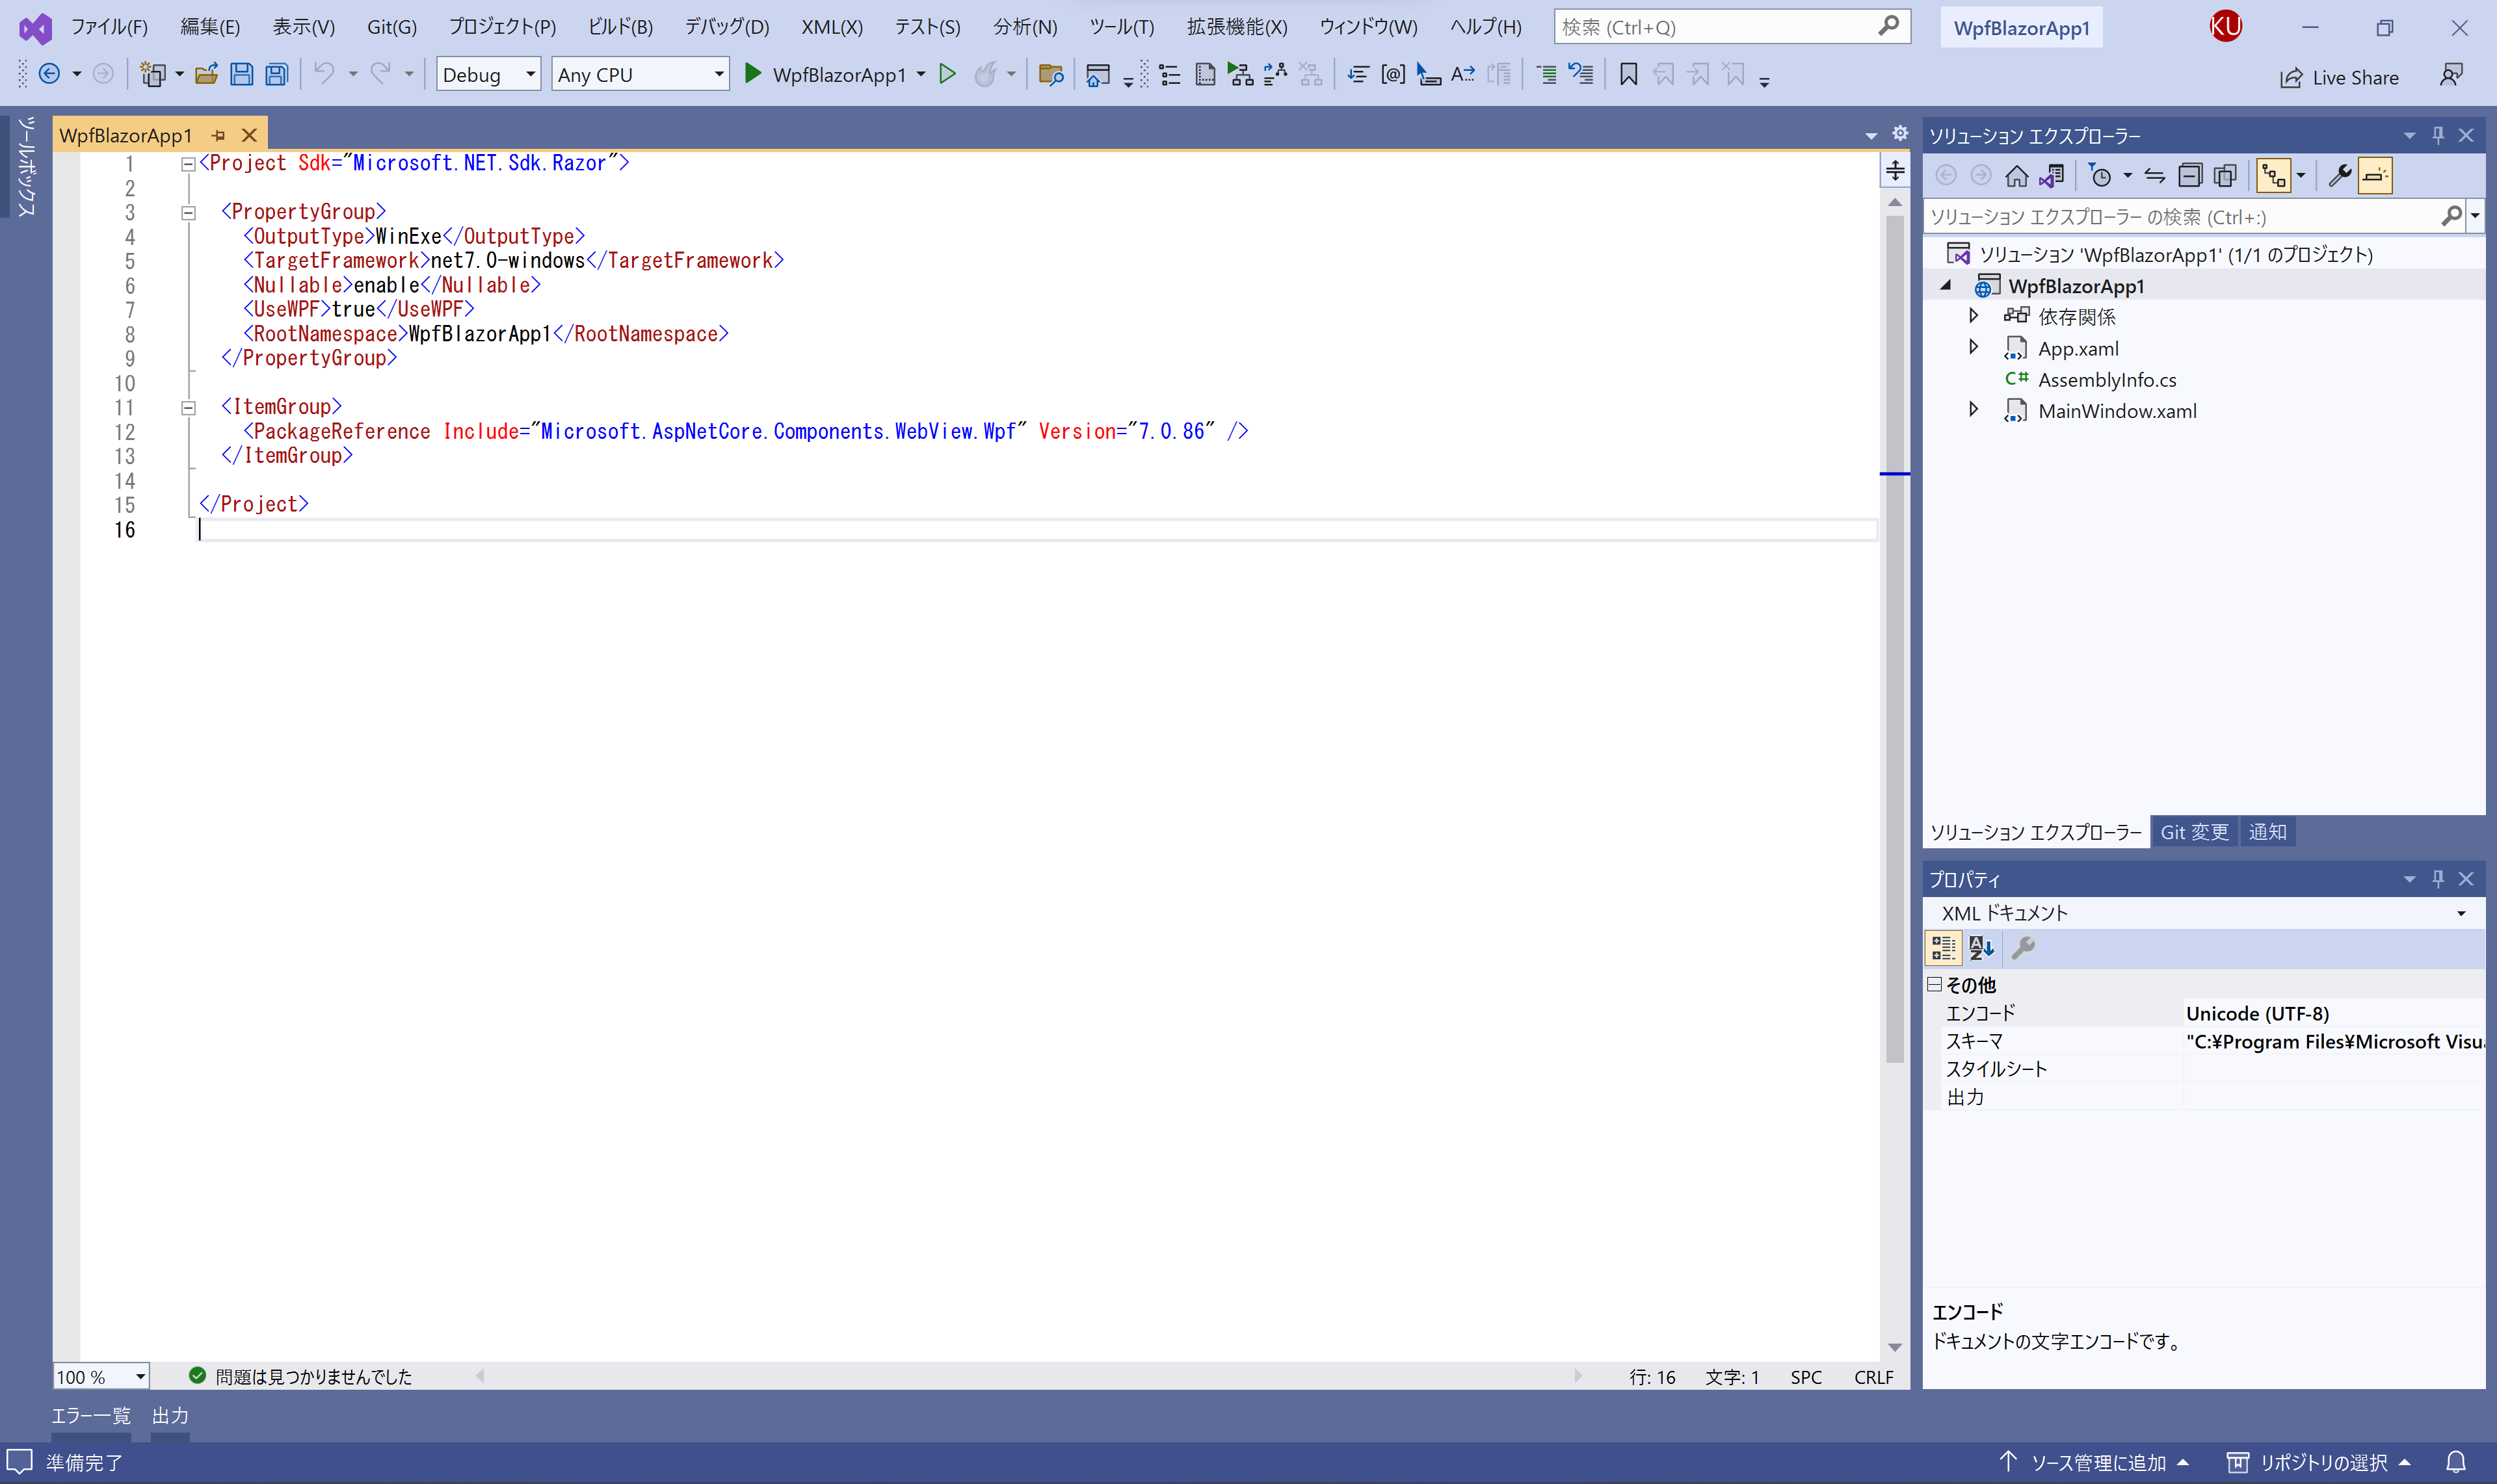Switch views icon in Solution Explorer
The image size is (2497, 1484).
click(2053, 176)
